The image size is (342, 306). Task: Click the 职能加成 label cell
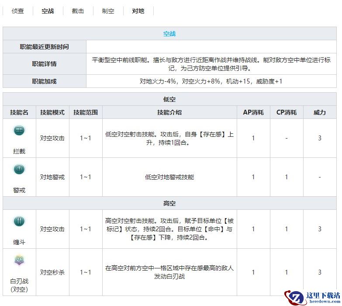(45, 81)
